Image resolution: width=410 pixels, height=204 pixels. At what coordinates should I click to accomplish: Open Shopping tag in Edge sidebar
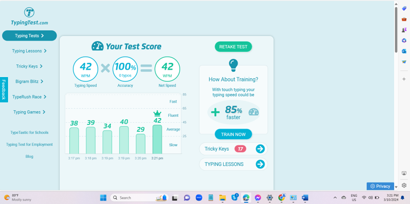(404, 9)
